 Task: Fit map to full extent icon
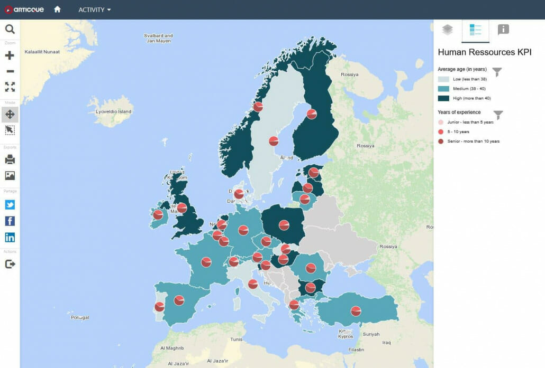pyautogui.click(x=10, y=87)
